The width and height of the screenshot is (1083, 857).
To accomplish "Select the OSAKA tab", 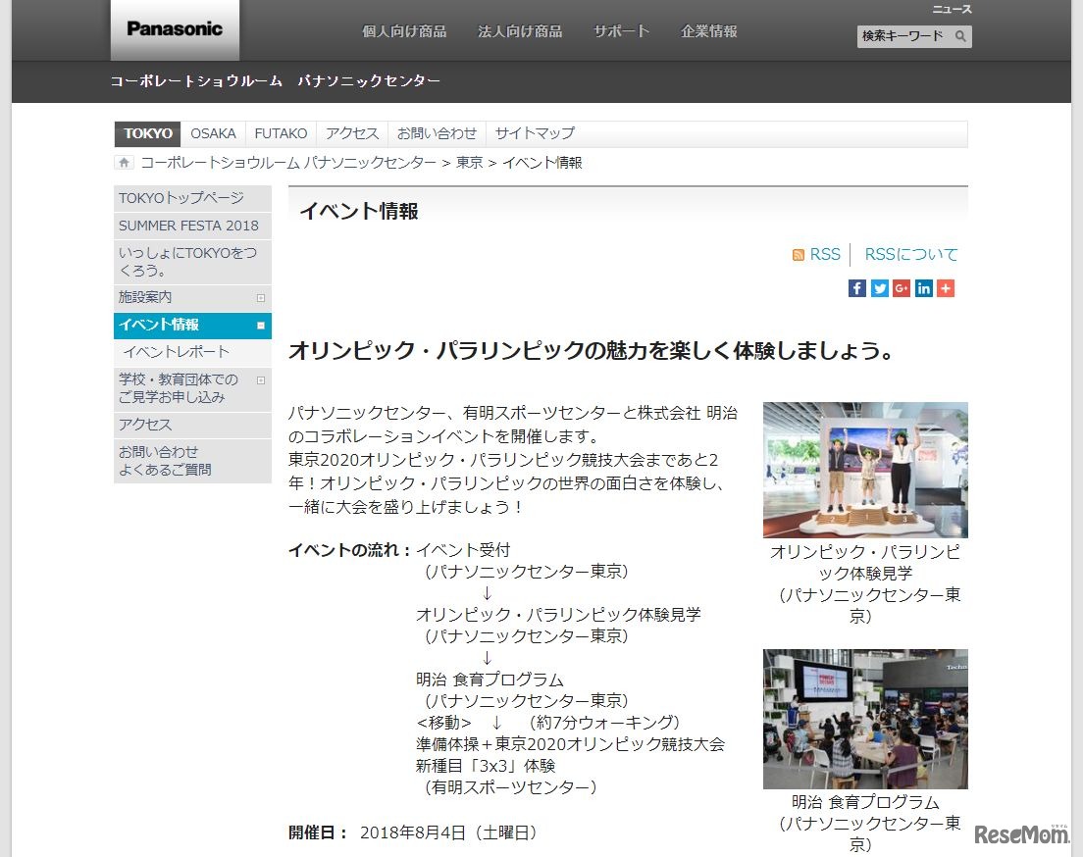I will [x=213, y=133].
